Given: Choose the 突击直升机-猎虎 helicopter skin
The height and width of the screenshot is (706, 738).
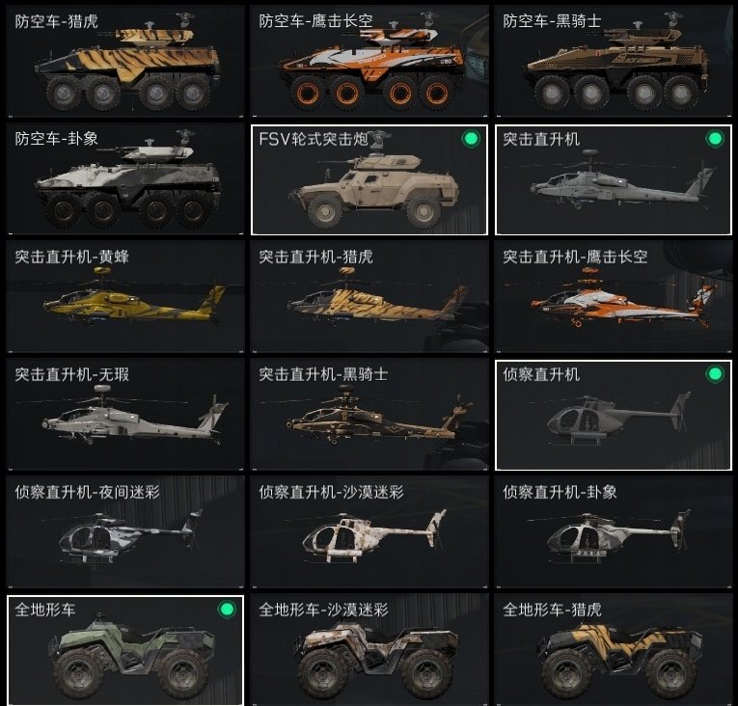Looking at the screenshot, I should click(x=369, y=297).
